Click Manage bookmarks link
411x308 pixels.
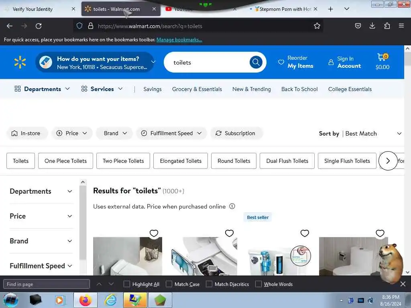(x=179, y=40)
